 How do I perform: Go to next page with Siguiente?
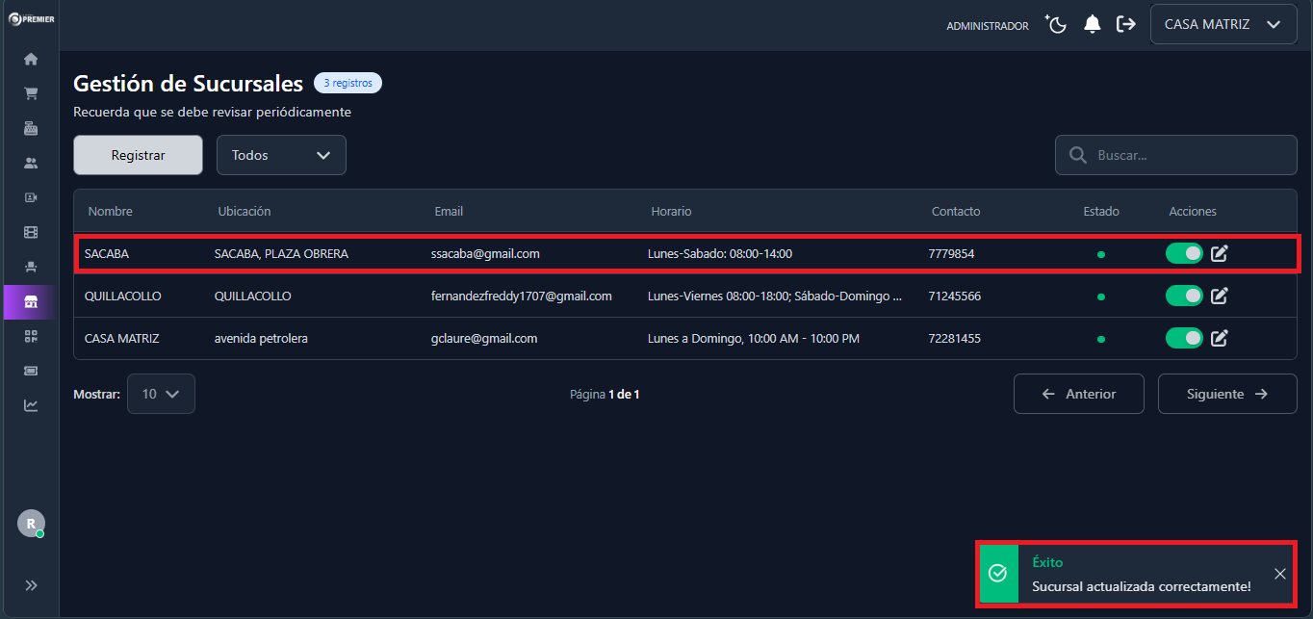[1226, 394]
